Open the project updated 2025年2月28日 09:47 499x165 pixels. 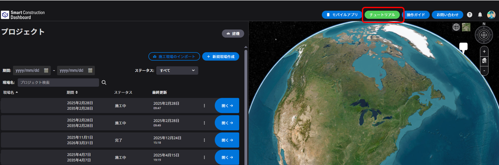point(227,106)
